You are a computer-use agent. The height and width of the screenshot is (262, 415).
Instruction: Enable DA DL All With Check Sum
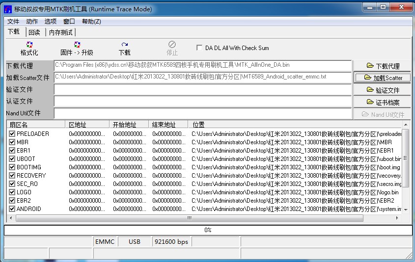[199, 48]
